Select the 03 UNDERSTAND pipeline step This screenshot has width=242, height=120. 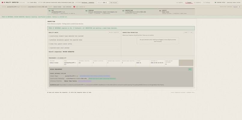pyautogui.click(x=140, y=12)
